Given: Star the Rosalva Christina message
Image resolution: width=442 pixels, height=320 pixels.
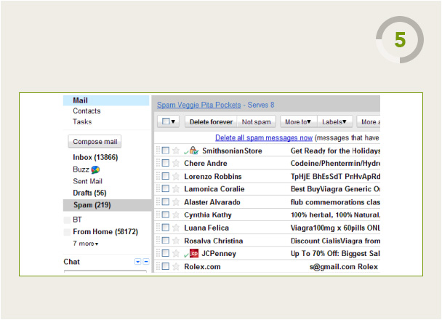Looking at the screenshot, I should coord(176,241).
